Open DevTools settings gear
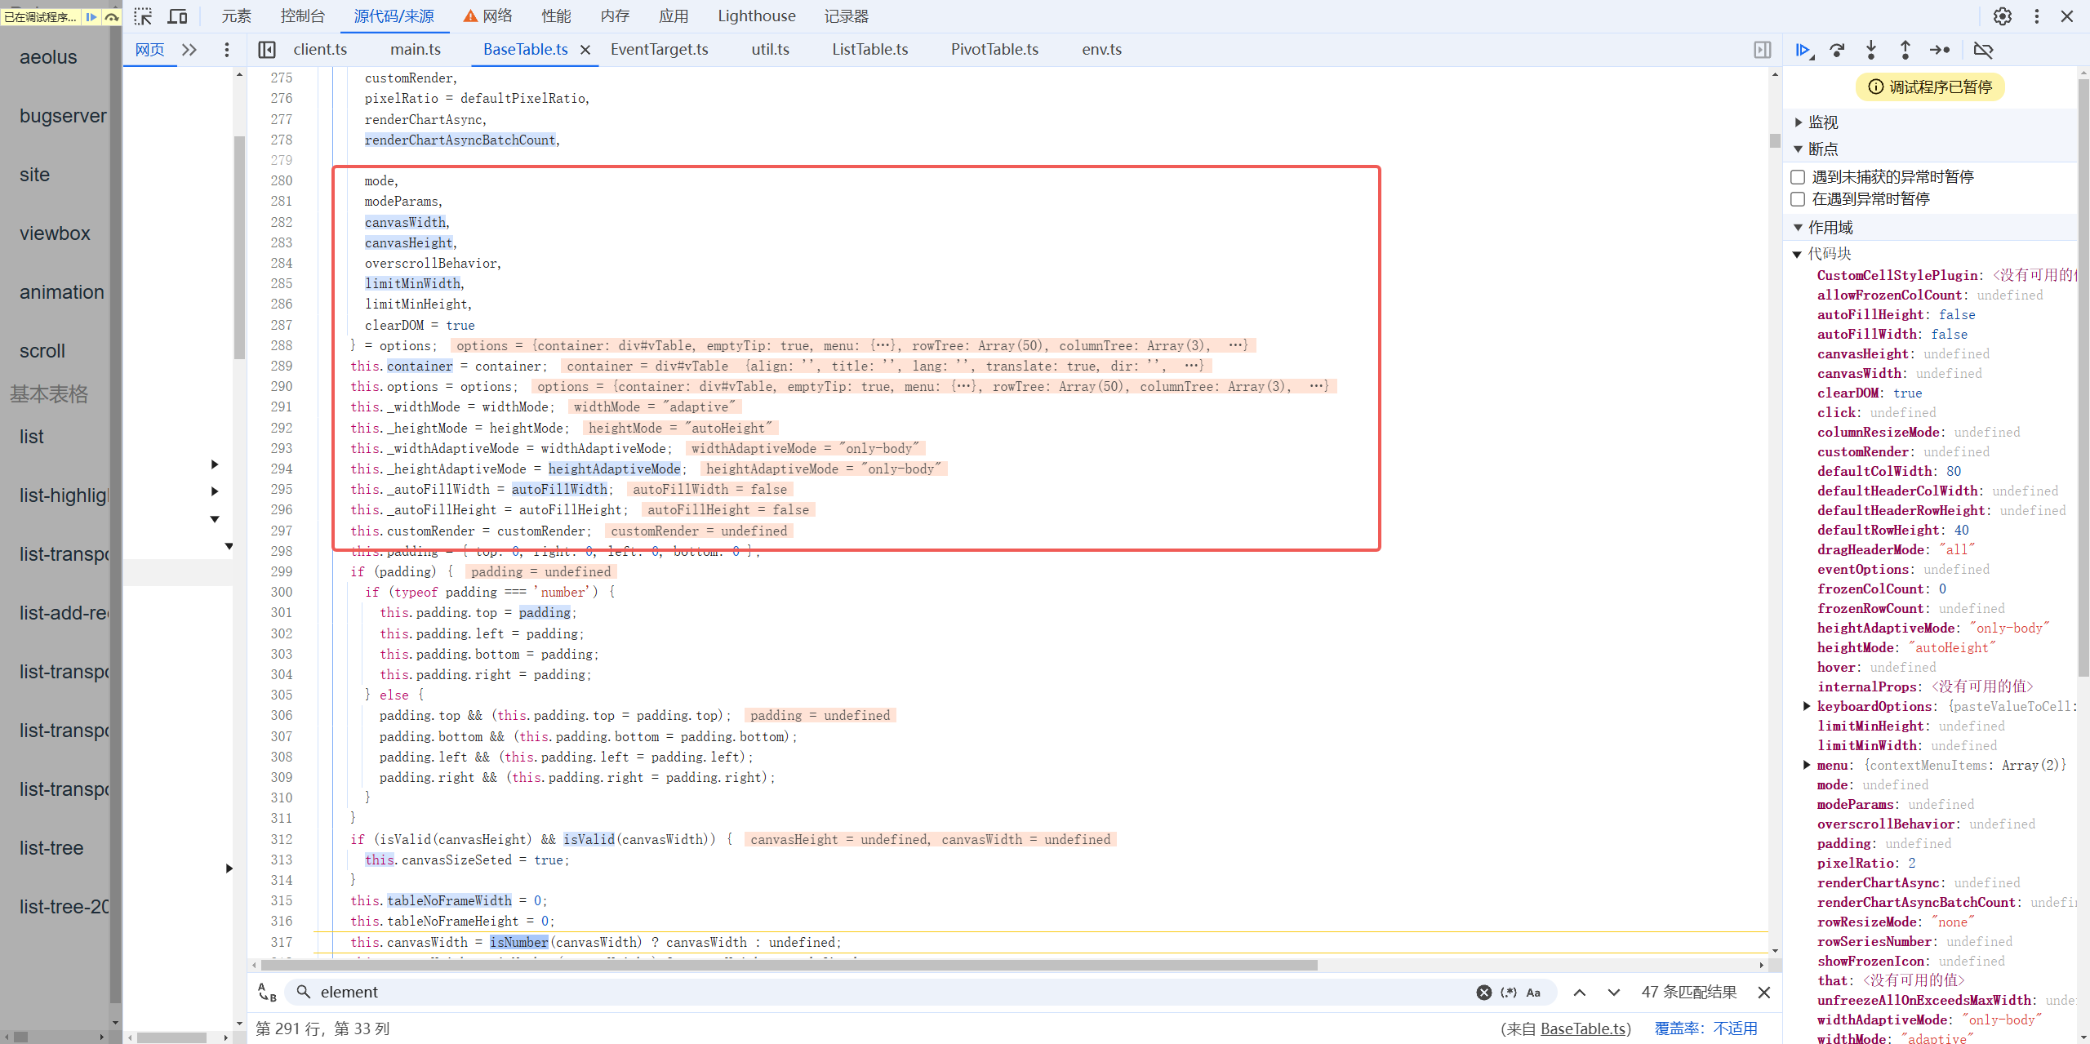2090x1044 pixels. pos(2002,16)
